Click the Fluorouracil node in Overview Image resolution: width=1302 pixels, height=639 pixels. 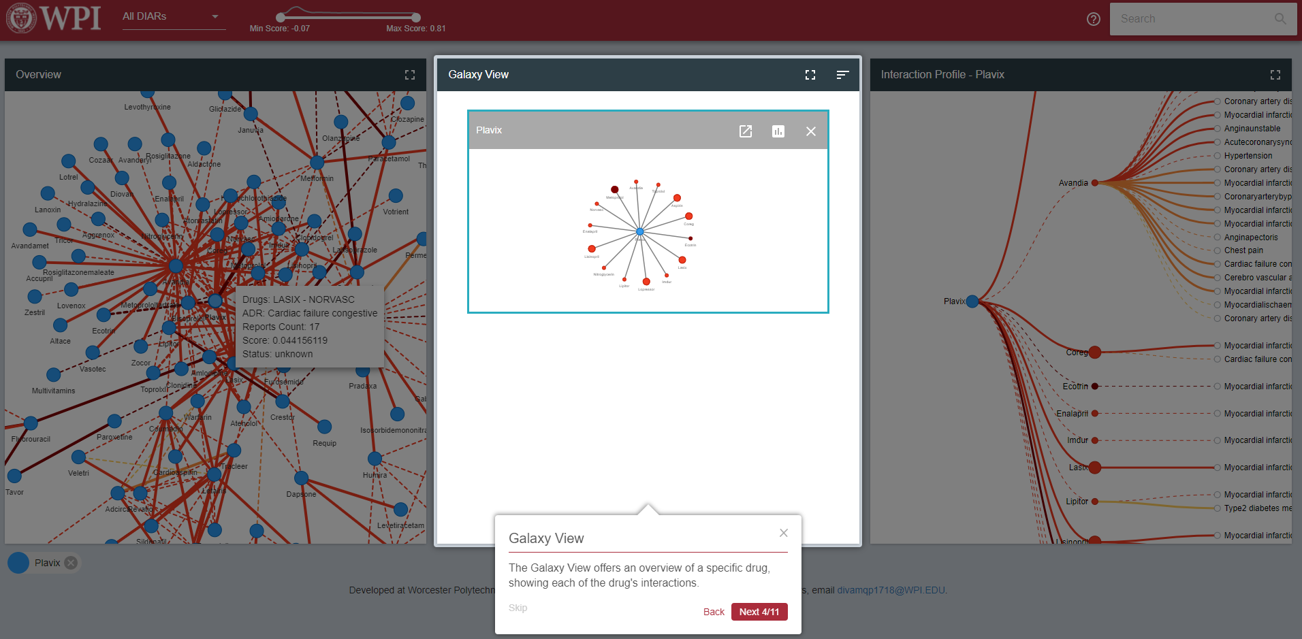(x=31, y=423)
